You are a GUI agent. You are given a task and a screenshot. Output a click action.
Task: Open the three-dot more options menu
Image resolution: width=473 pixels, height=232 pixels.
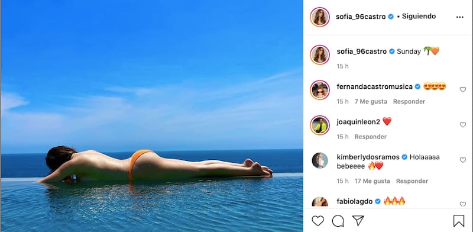460,17
